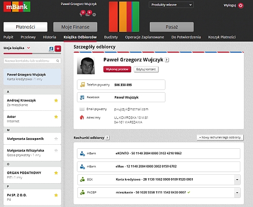
Task: Expand the Karta kredytowa account row arrow
Action: point(237,180)
